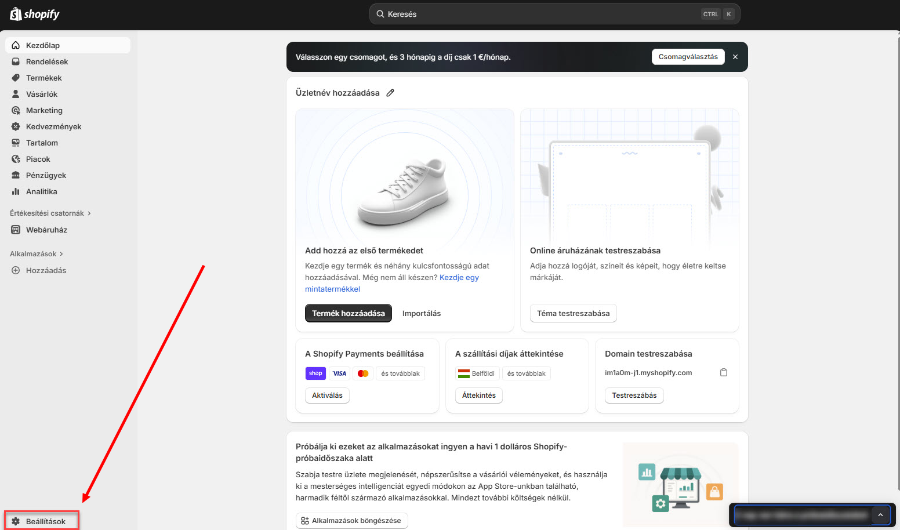This screenshot has height=530, width=900.
Task: Click the Téma testreszabása button
Action: 573,313
